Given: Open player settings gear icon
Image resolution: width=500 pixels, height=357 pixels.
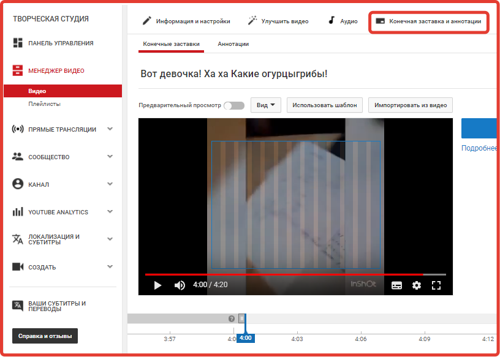Looking at the screenshot, I should (x=417, y=285).
